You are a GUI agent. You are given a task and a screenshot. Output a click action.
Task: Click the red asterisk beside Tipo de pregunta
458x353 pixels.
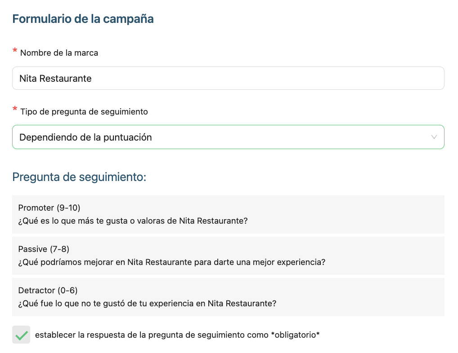(x=15, y=110)
